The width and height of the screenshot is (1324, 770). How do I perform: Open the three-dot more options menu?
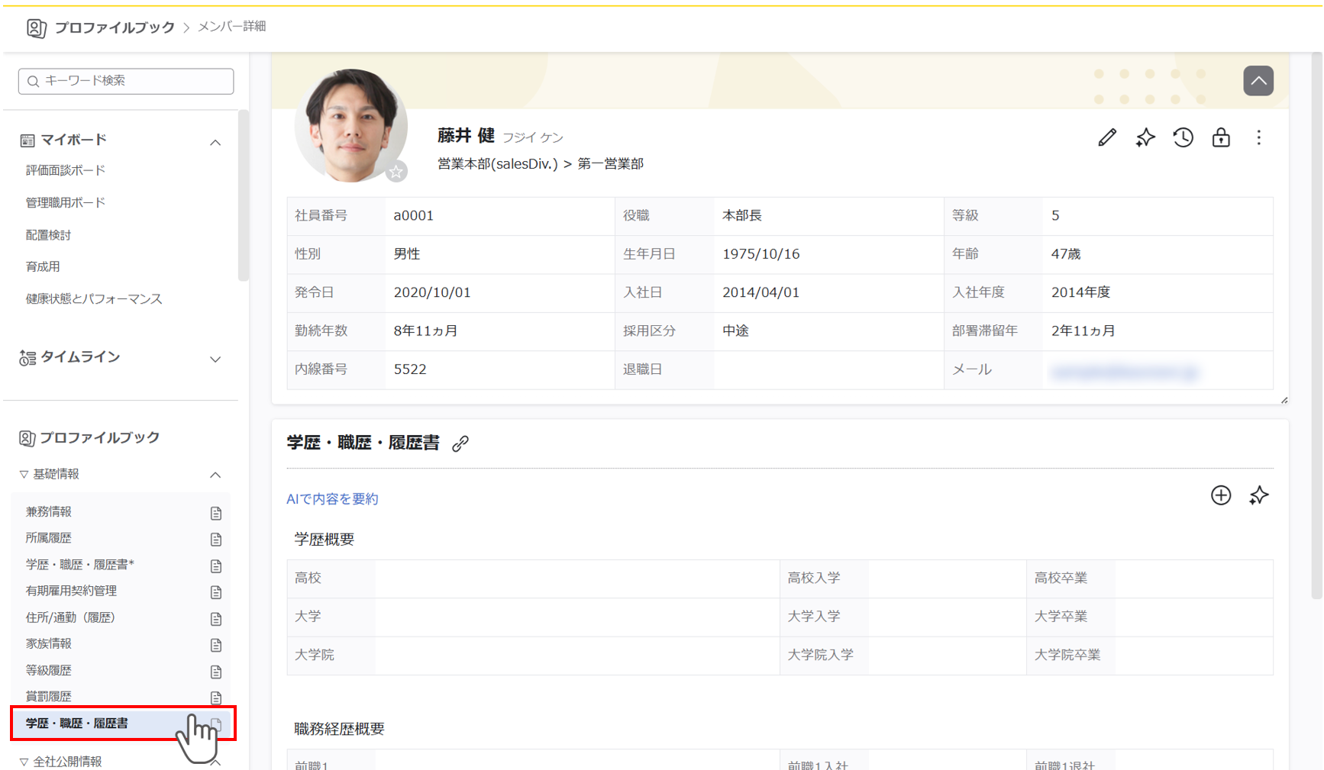[x=1258, y=137]
